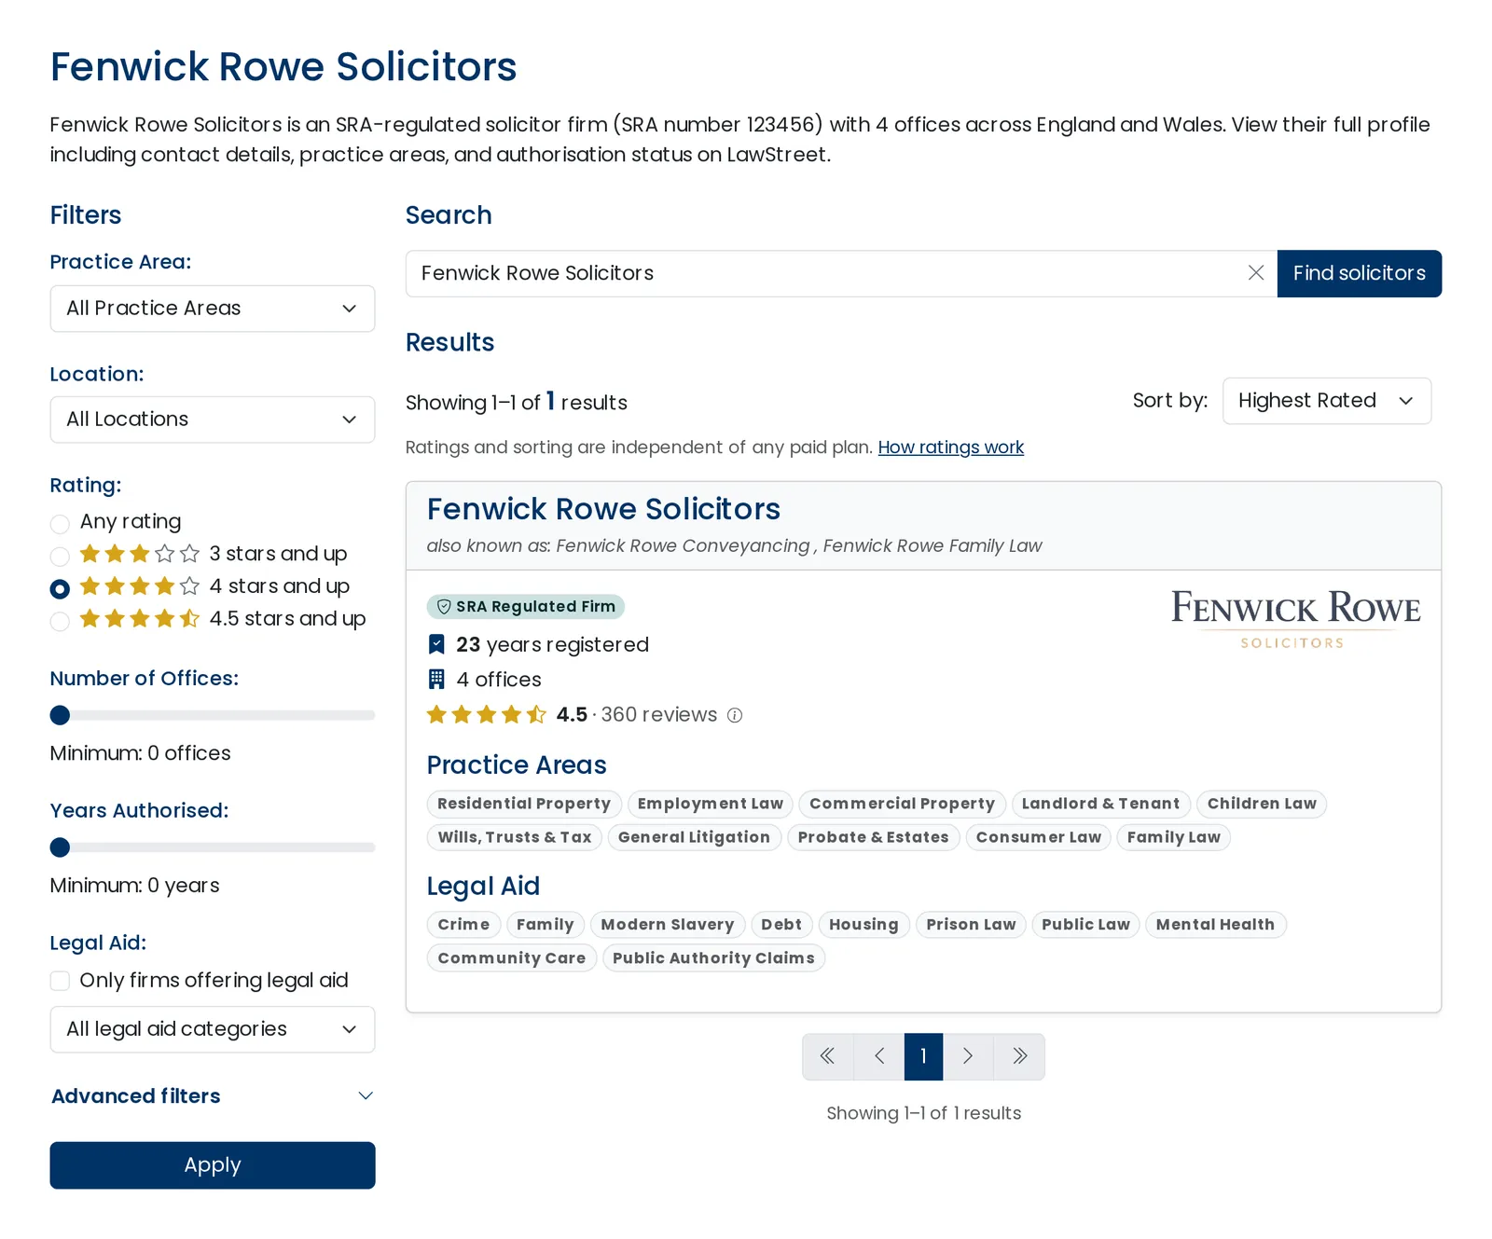Open the Sort by Highest Rated dropdown
Viewport: 1492px width, 1239px height.
pos(1326,401)
